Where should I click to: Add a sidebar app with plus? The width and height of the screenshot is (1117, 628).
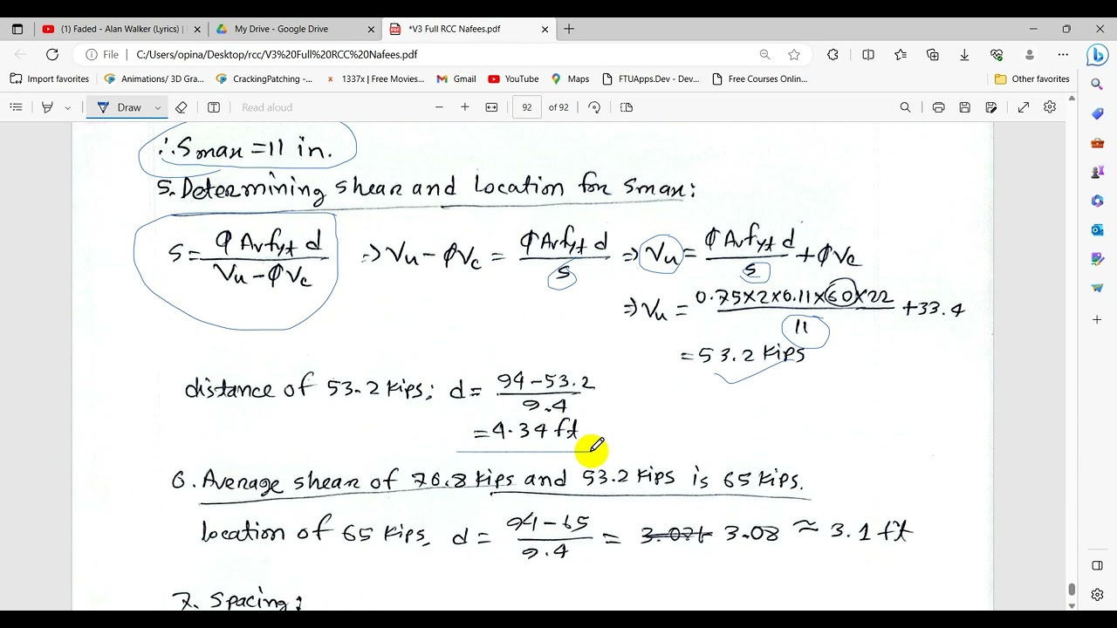coord(1097,320)
